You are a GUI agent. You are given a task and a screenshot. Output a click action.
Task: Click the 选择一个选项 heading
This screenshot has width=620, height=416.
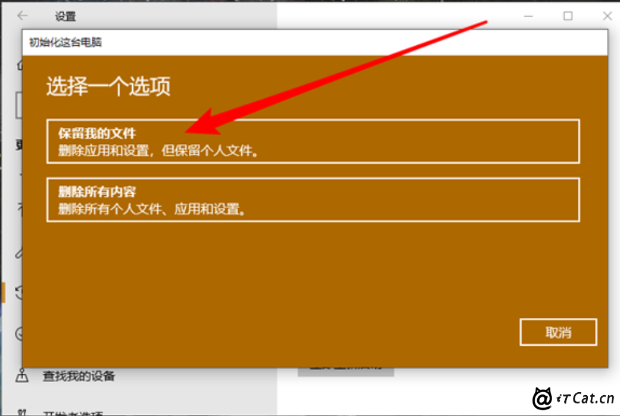[108, 86]
